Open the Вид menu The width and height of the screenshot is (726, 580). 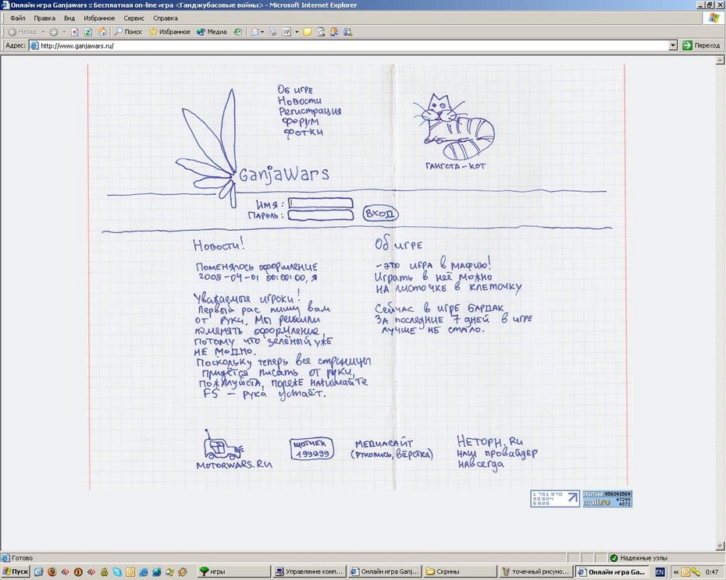coord(69,18)
